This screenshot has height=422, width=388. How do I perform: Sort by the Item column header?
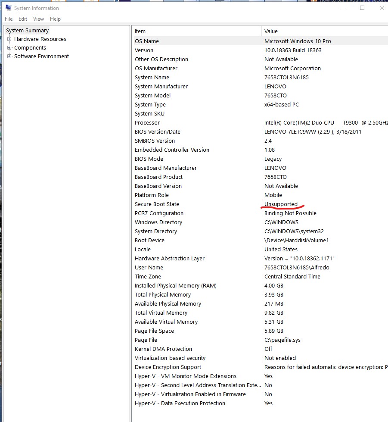[x=196, y=31]
